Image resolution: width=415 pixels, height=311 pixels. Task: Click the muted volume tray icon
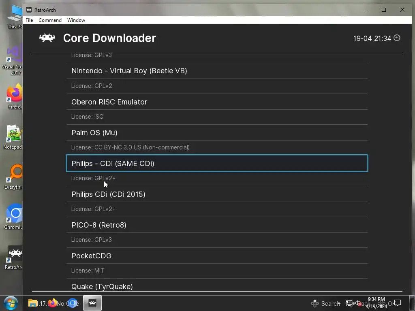click(359, 303)
